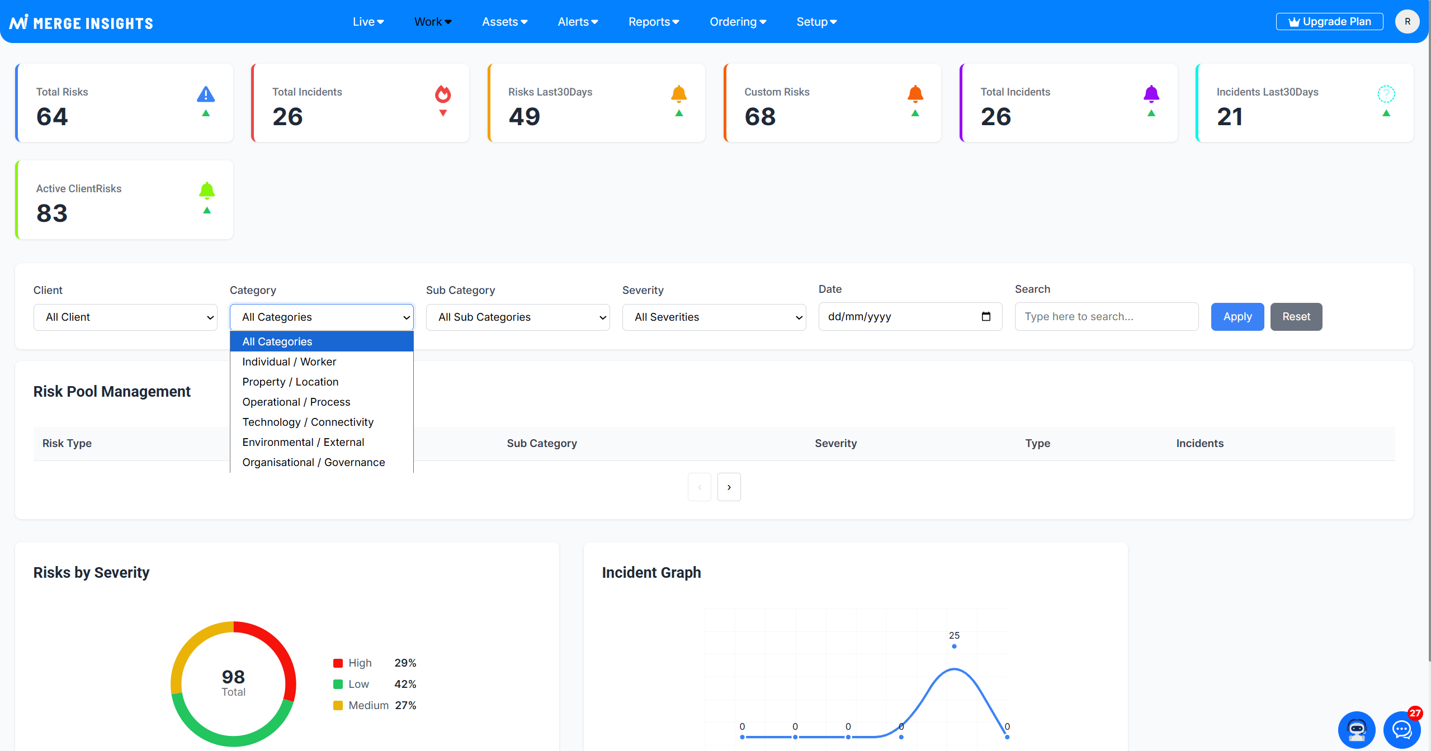
Task: Toggle the High severity legend item
Action: (x=360, y=663)
